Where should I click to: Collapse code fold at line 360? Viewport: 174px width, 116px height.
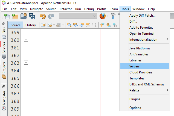(26, 40)
